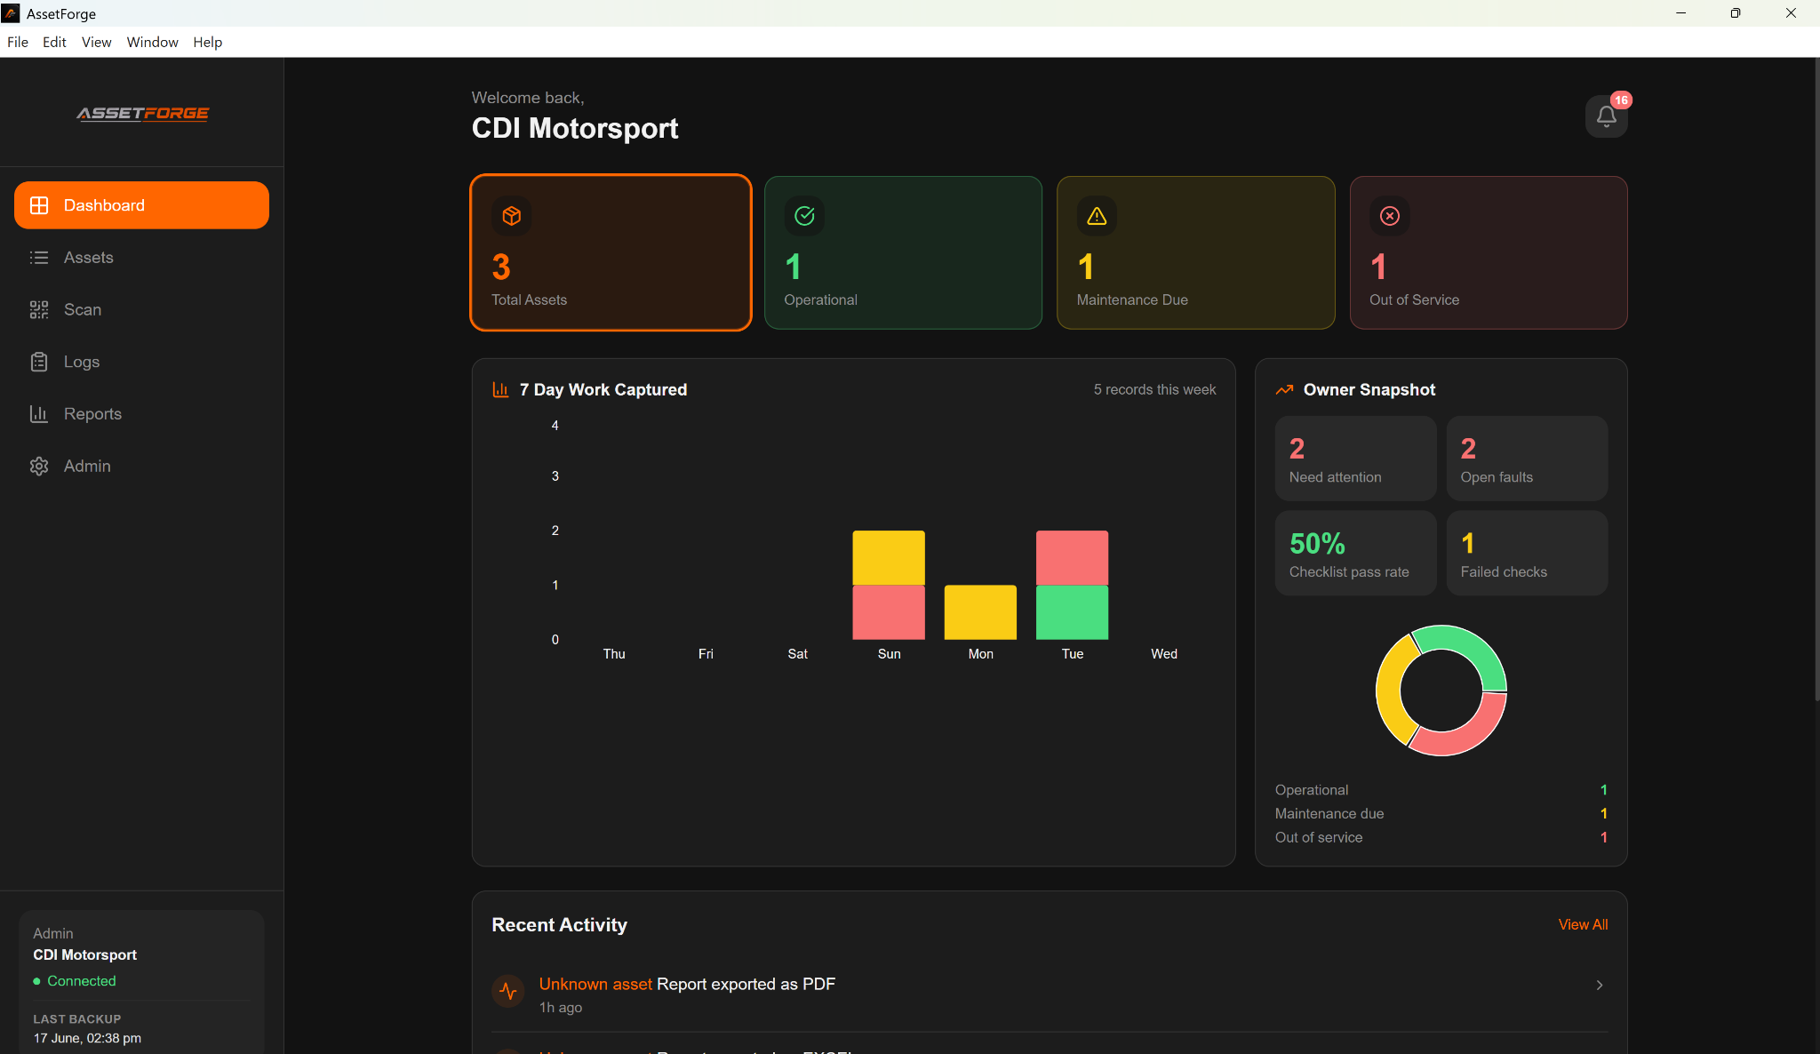Click the '17 June, 02:38 pm' backup time
1820x1054 pixels.
[x=87, y=1038]
